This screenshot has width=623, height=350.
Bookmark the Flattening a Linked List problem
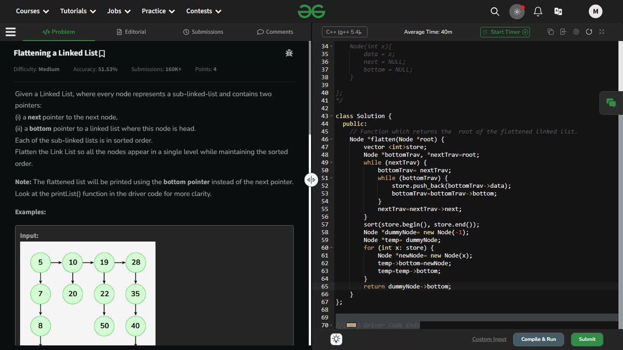coord(102,53)
